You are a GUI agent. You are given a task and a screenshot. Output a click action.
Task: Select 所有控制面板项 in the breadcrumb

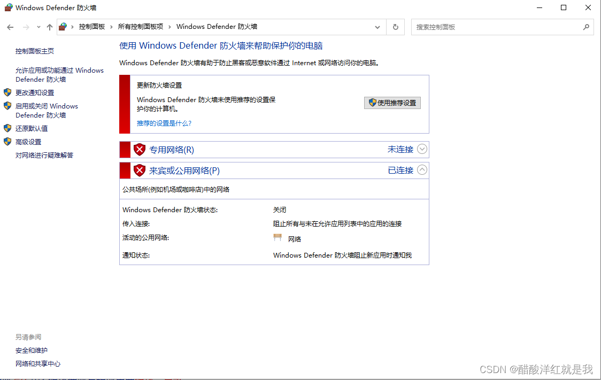point(141,27)
